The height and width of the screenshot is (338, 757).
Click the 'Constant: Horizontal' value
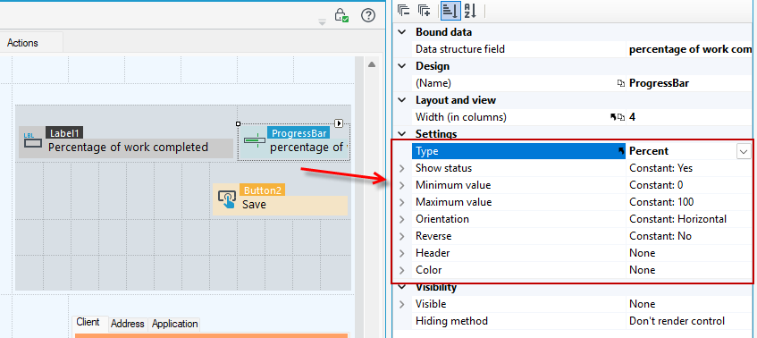click(x=677, y=219)
